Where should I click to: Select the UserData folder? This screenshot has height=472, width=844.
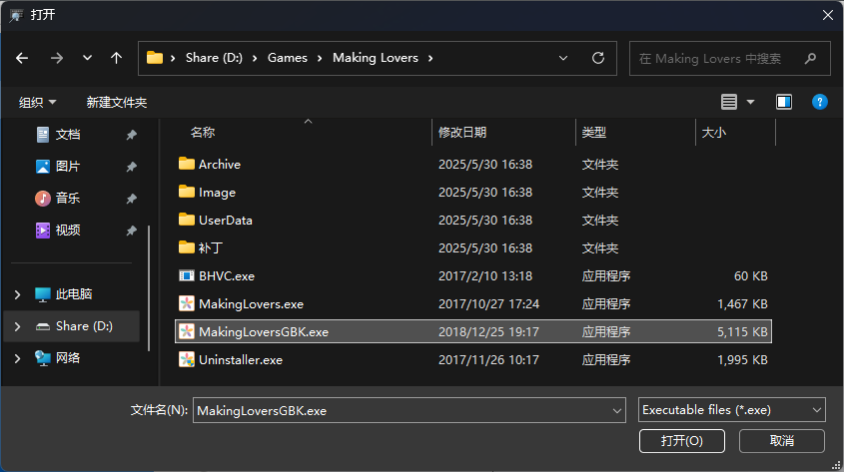(x=225, y=220)
